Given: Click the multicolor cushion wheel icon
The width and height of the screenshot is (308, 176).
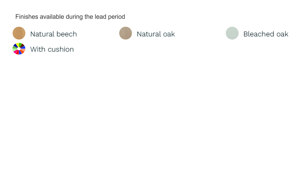Looking at the screenshot, I should pyautogui.click(x=19, y=49).
